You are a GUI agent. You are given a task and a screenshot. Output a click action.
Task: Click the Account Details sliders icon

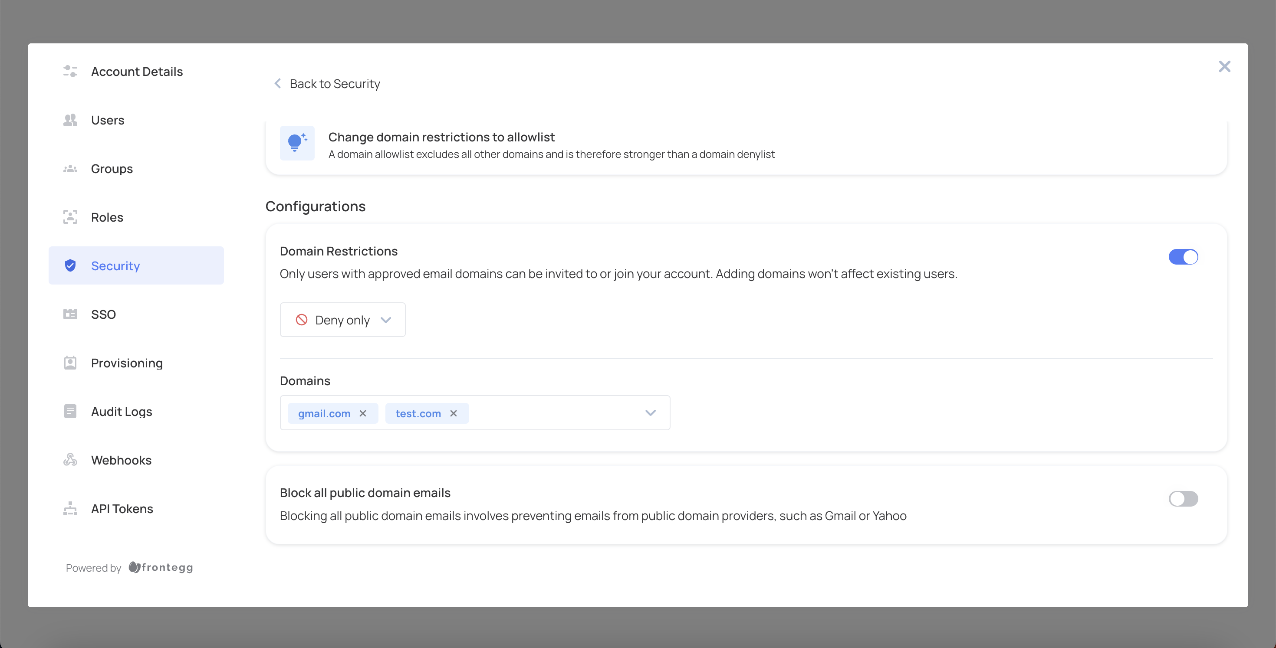click(70, 71)
